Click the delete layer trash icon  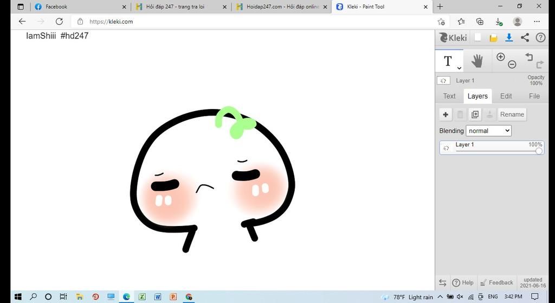point(460,114)
